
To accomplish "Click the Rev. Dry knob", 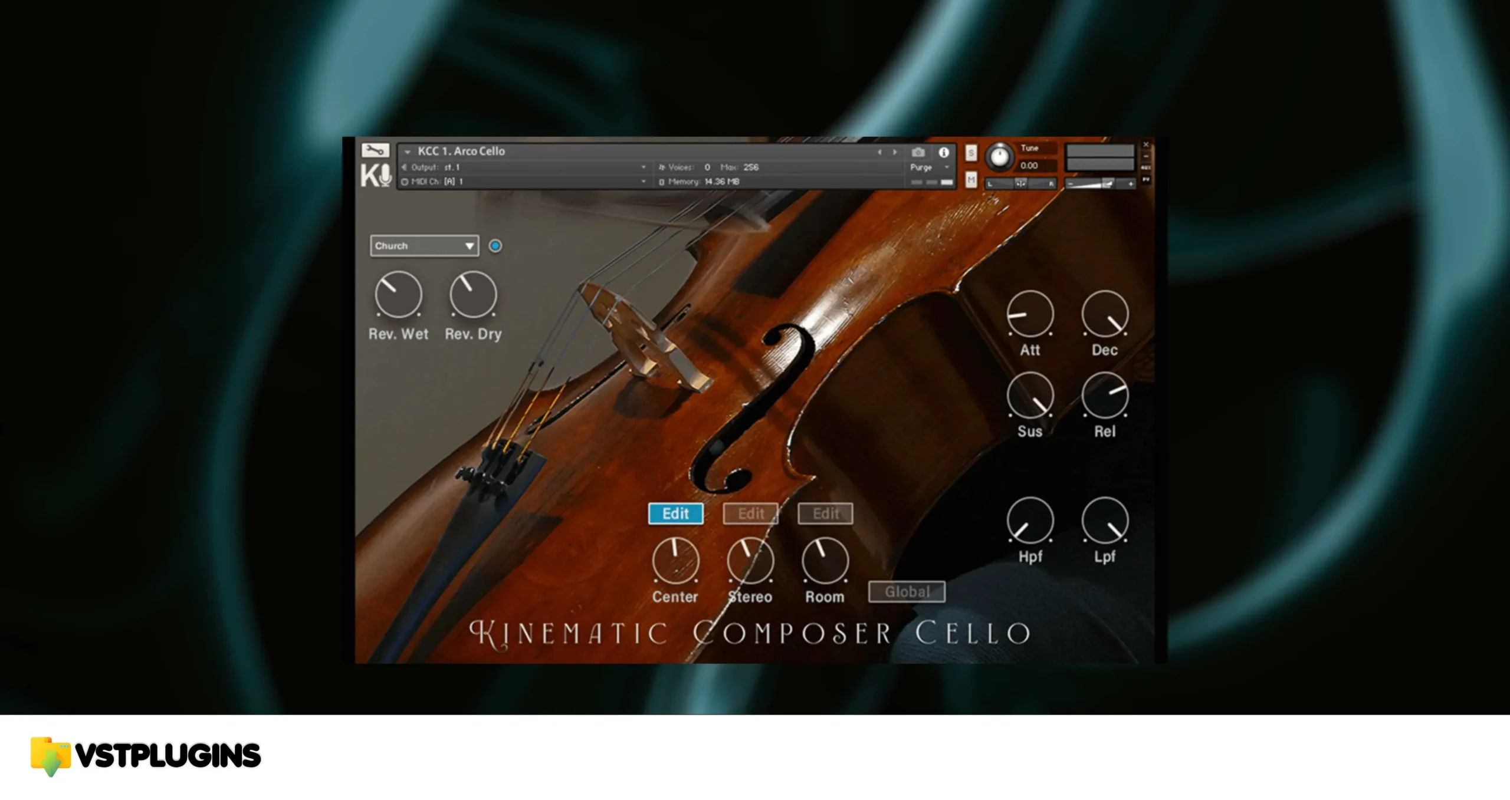I will [473, 294].
